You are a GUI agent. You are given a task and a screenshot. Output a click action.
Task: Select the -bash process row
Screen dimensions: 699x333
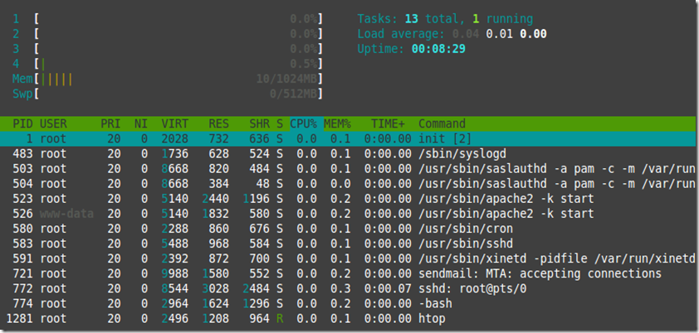tap(348, 304)
